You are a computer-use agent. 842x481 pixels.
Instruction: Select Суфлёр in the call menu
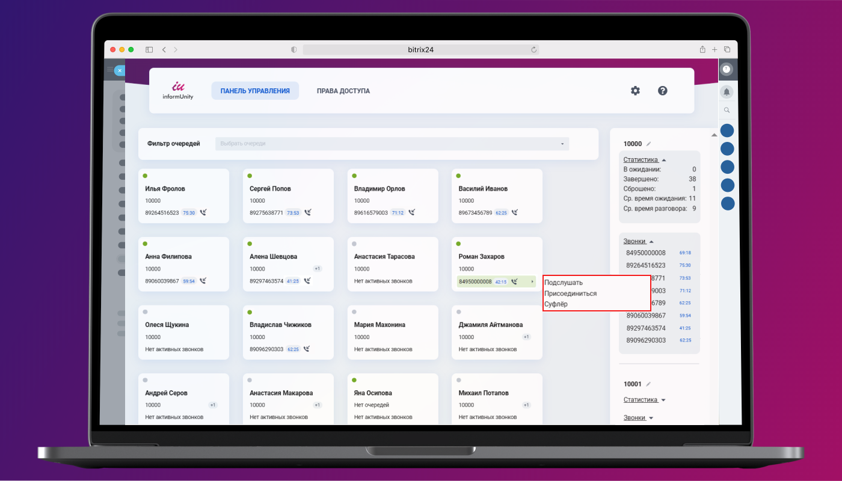pyautogui.click(x=556, y=304)
